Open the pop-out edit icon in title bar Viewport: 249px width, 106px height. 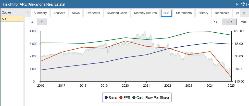click(247, 4)
